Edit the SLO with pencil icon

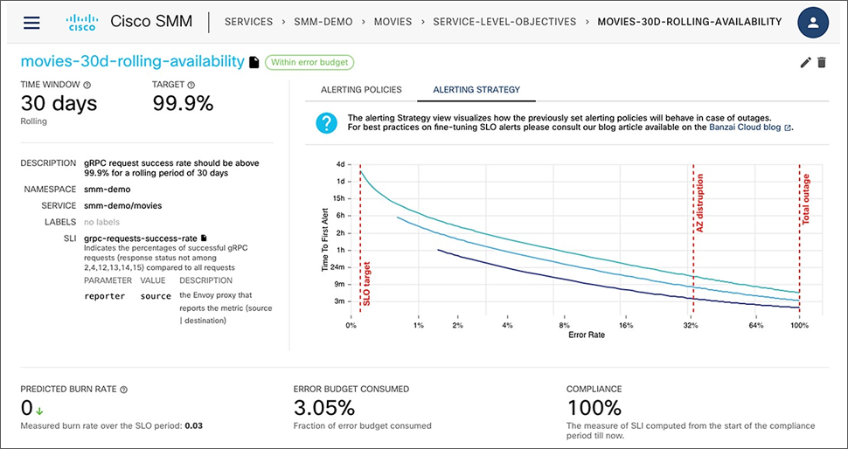click(x=806, y=63)
